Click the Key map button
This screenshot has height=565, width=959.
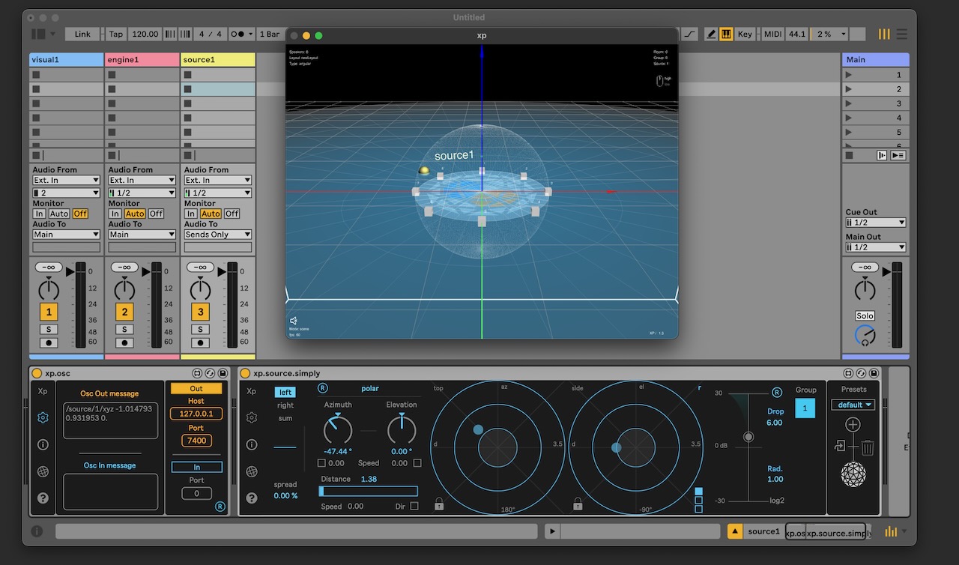pos(745,34)
